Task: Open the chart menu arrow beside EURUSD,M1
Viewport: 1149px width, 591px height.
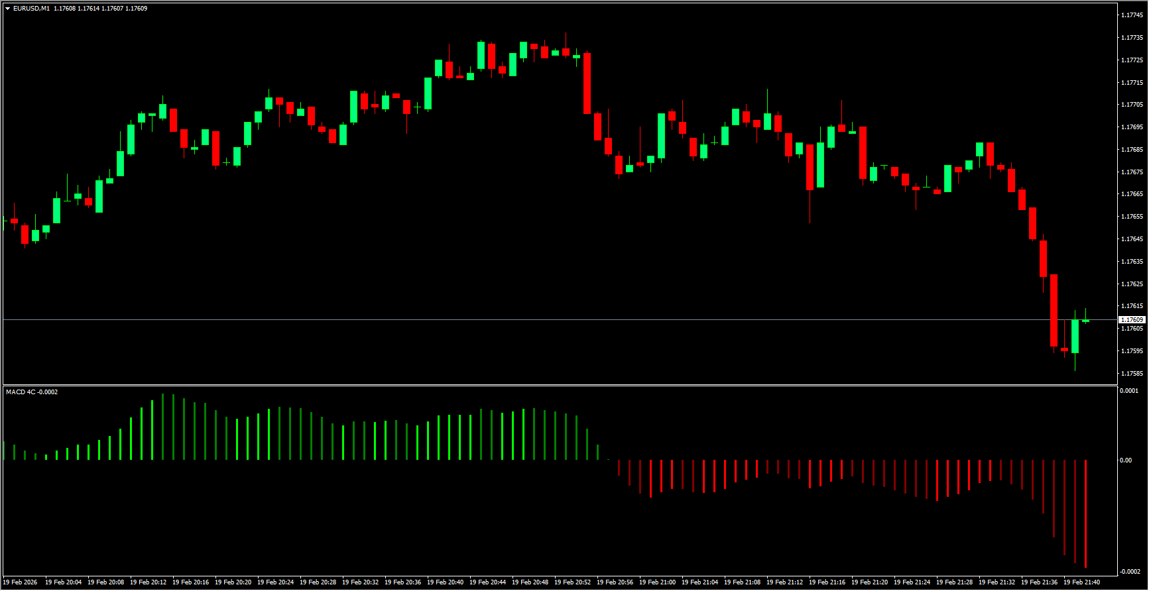Action: [7, 9]
